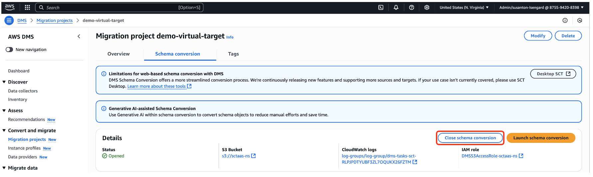Open the settings gear in top bar

click(427, 7)
